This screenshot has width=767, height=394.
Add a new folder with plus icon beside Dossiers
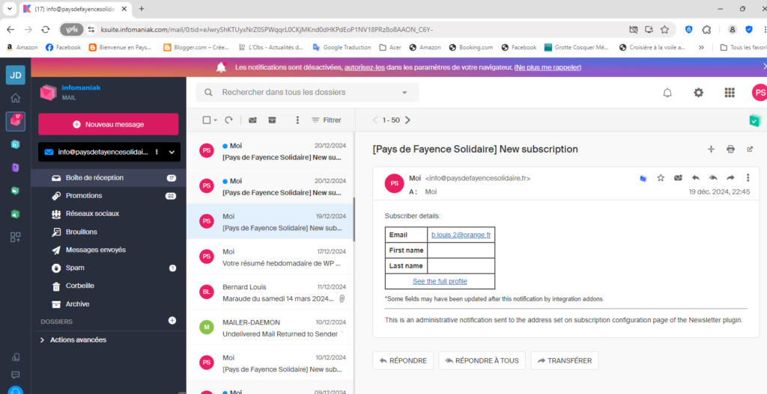pyautogui.click(x=172, y=321)
